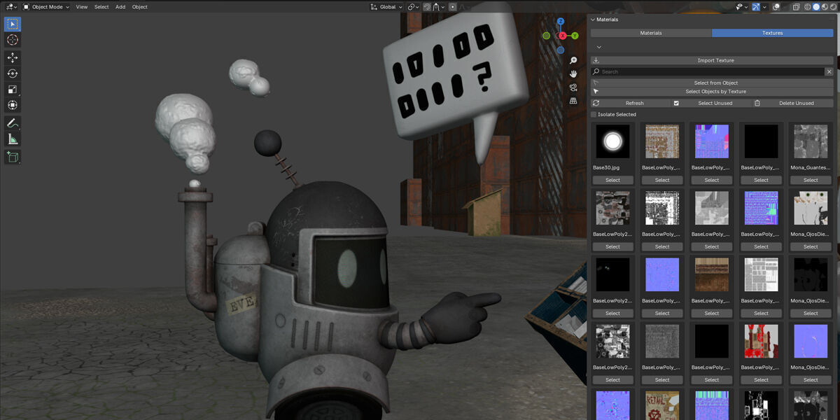
Task: Switch to the Textures tab
Action: point(773,33)
